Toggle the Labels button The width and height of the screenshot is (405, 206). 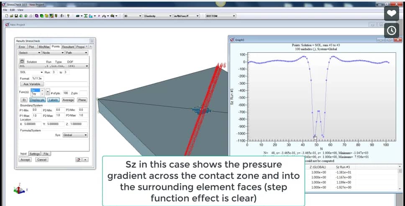point(54,100)
